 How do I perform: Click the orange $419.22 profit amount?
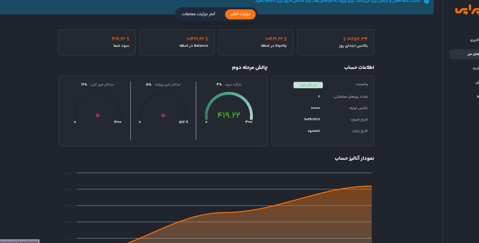[120, 39]
